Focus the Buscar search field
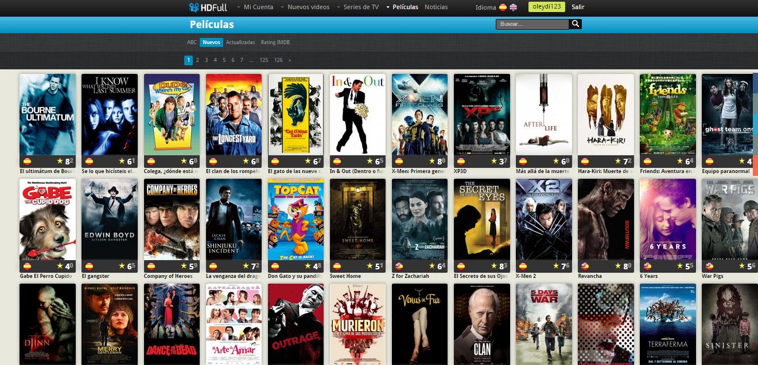This screenshot has height=365, width=758. pyautogui.click(x=532, y=24)
